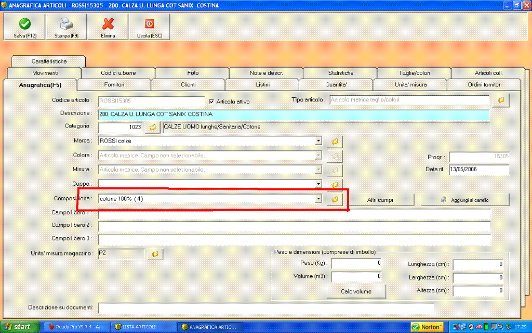Open the Codici a barre tab
The width and height of the screenshot is (532, 333).
click(118, 73)
